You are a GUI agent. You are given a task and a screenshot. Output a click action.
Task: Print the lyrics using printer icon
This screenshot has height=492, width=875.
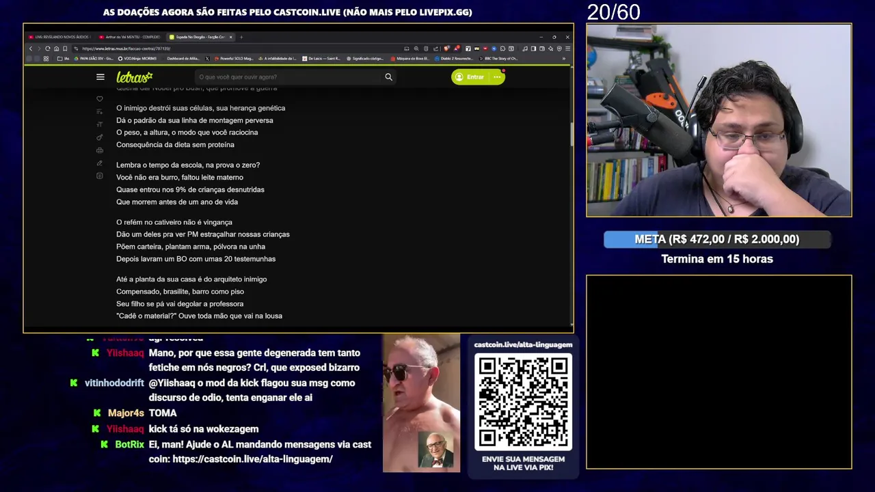(100, 150)
